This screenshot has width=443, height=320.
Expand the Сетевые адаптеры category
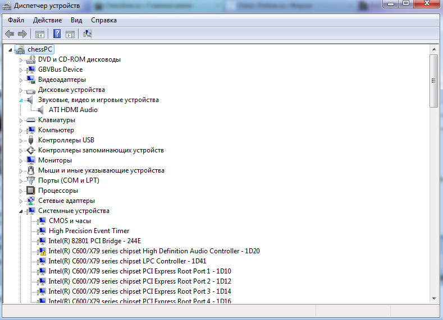(21, 201)
